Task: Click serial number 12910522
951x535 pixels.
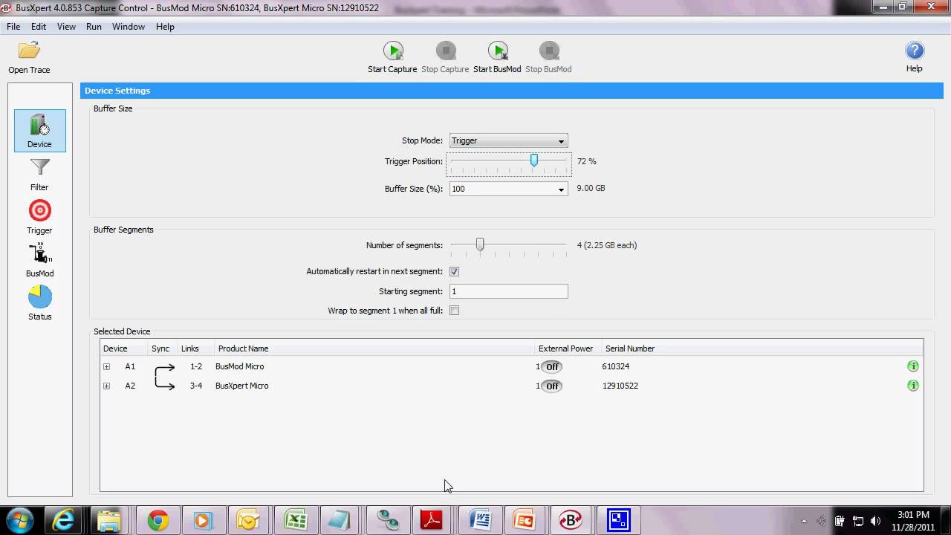Action: point(620,386)
